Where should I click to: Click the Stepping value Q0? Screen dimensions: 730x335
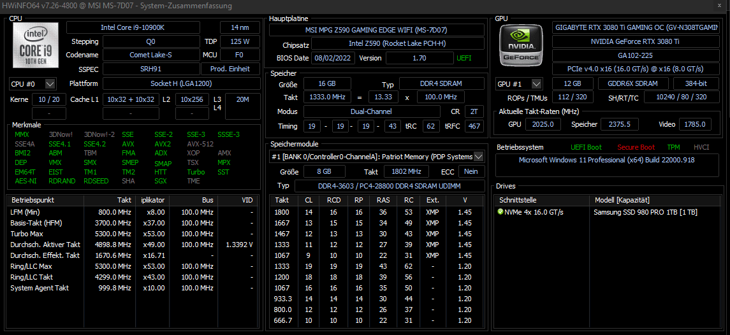point(151,41)
